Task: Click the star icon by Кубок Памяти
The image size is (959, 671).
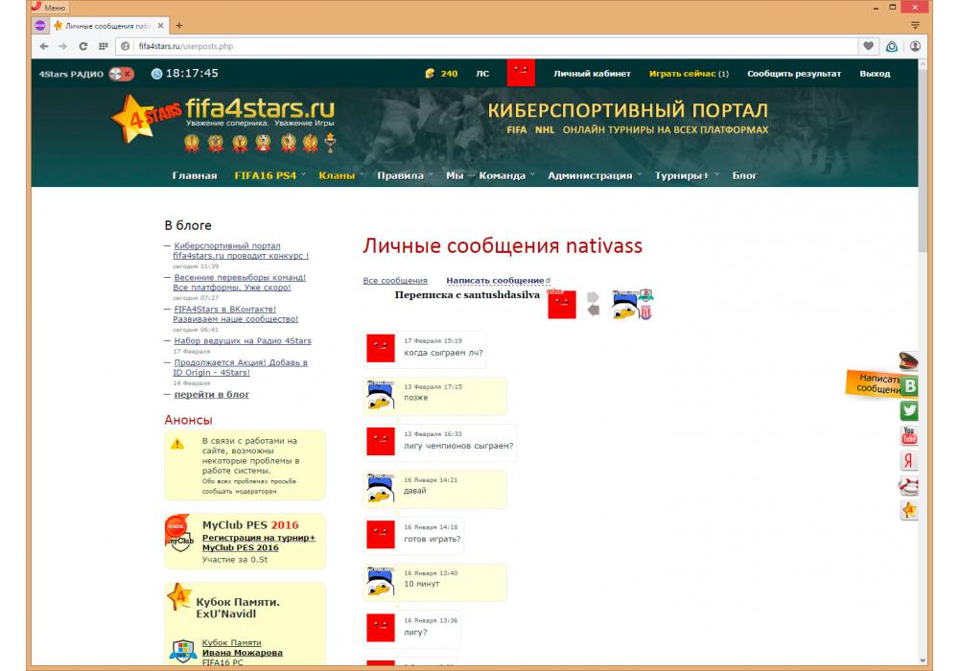Action: pyautogui.click(x=179, y=597)
